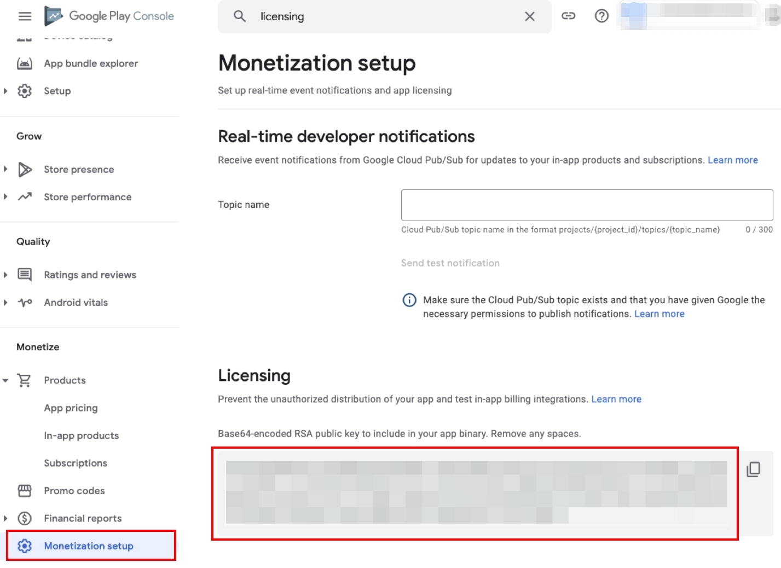Expand the Setup section arrow
The width and height of the screenshot is (781, 568).
pyautogui.click(x=5, y=91)
